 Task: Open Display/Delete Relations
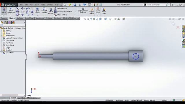83,11
